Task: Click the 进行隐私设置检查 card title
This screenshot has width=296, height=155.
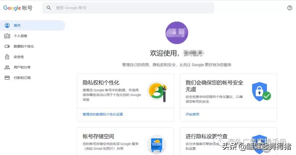Action: [x=207, y=136]
